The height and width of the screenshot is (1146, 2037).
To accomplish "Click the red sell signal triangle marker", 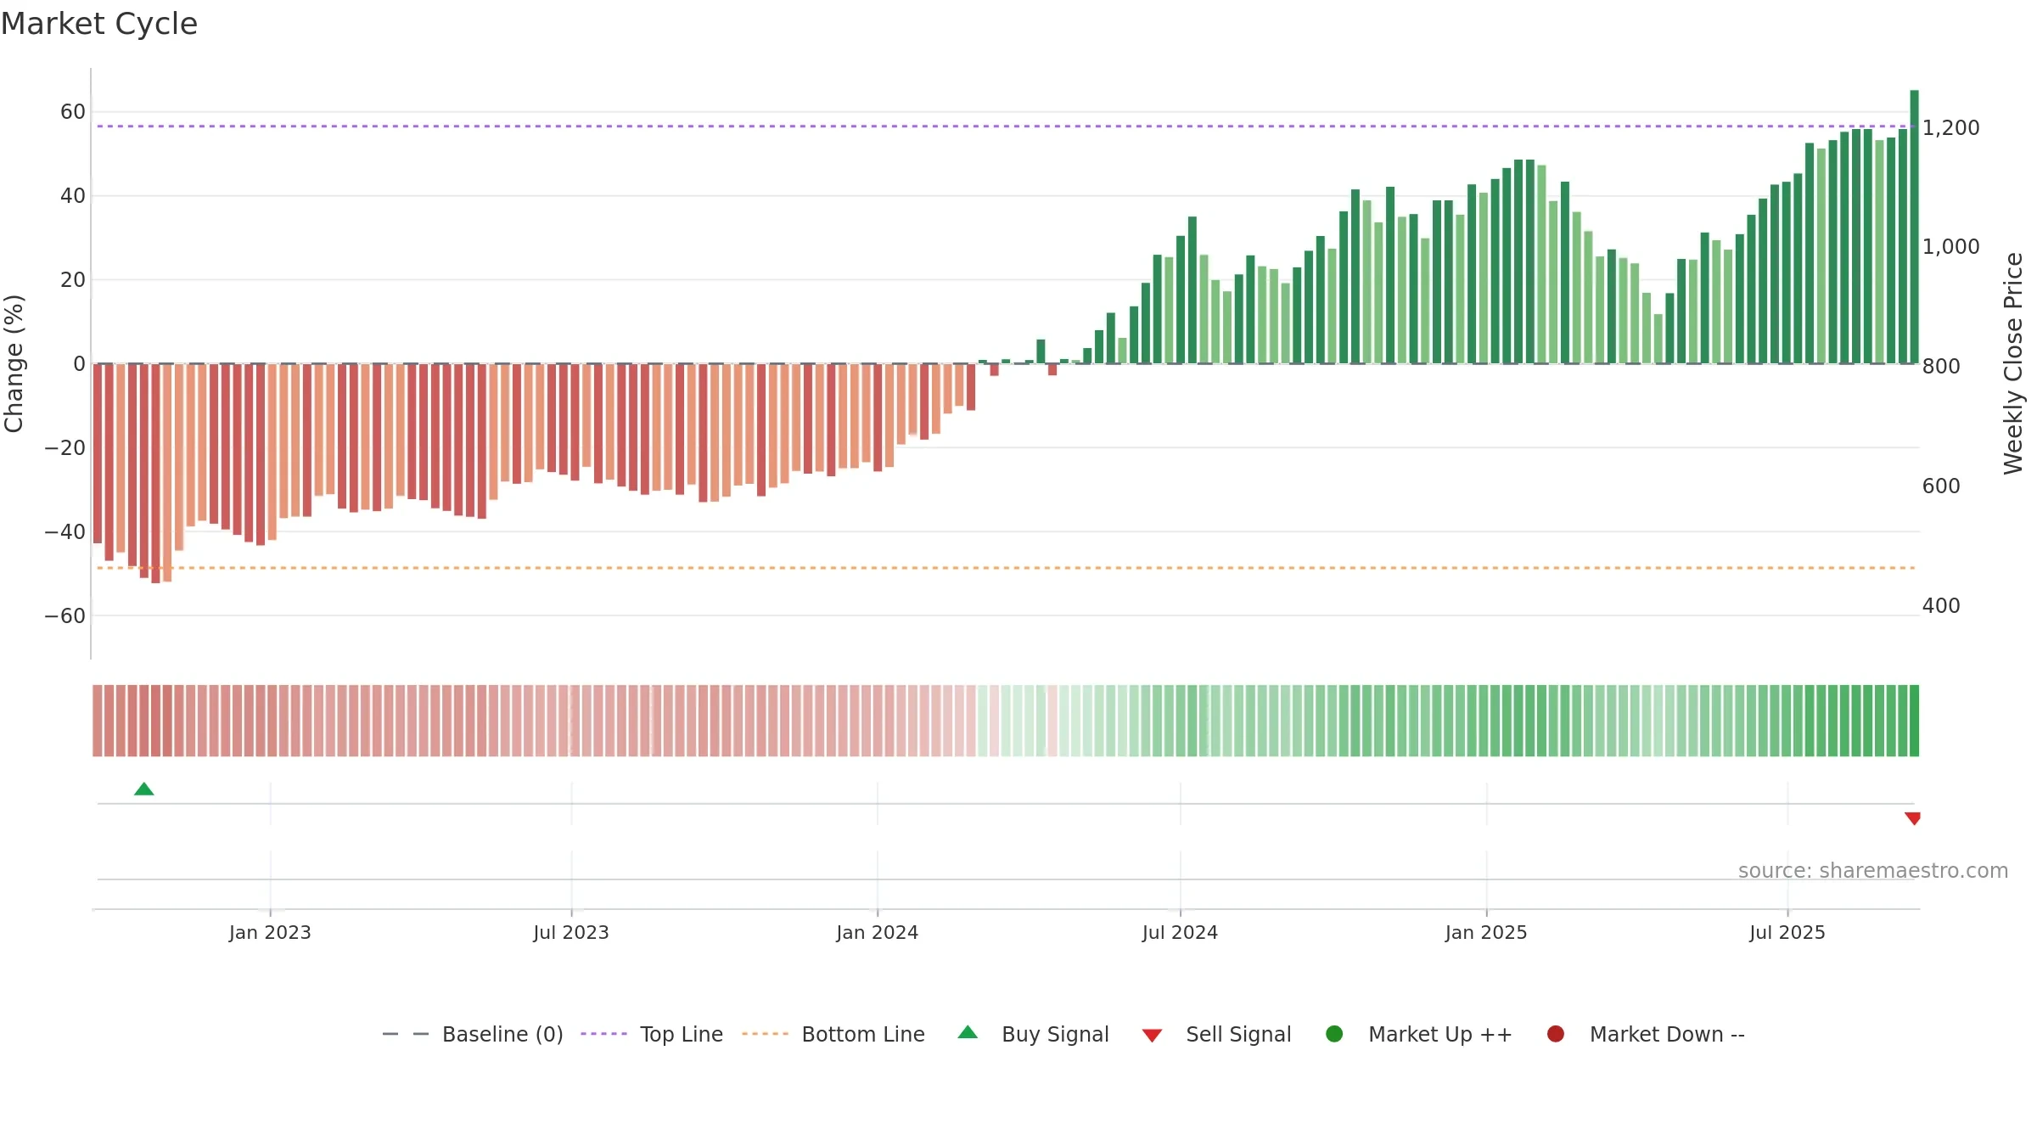I will coord(1912,818).
